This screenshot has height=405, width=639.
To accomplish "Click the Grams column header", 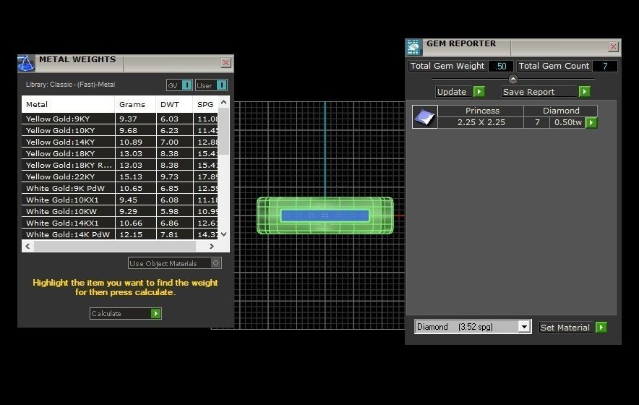I will coord(135,104).
